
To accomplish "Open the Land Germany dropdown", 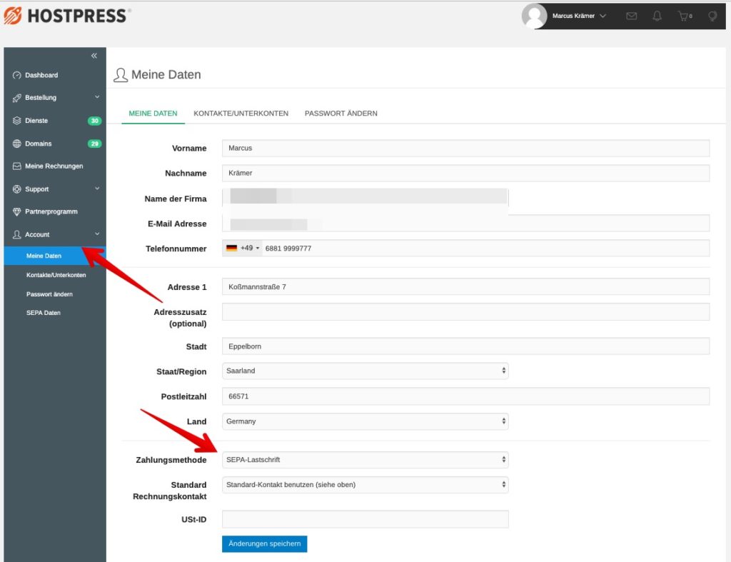I will 365,421.
